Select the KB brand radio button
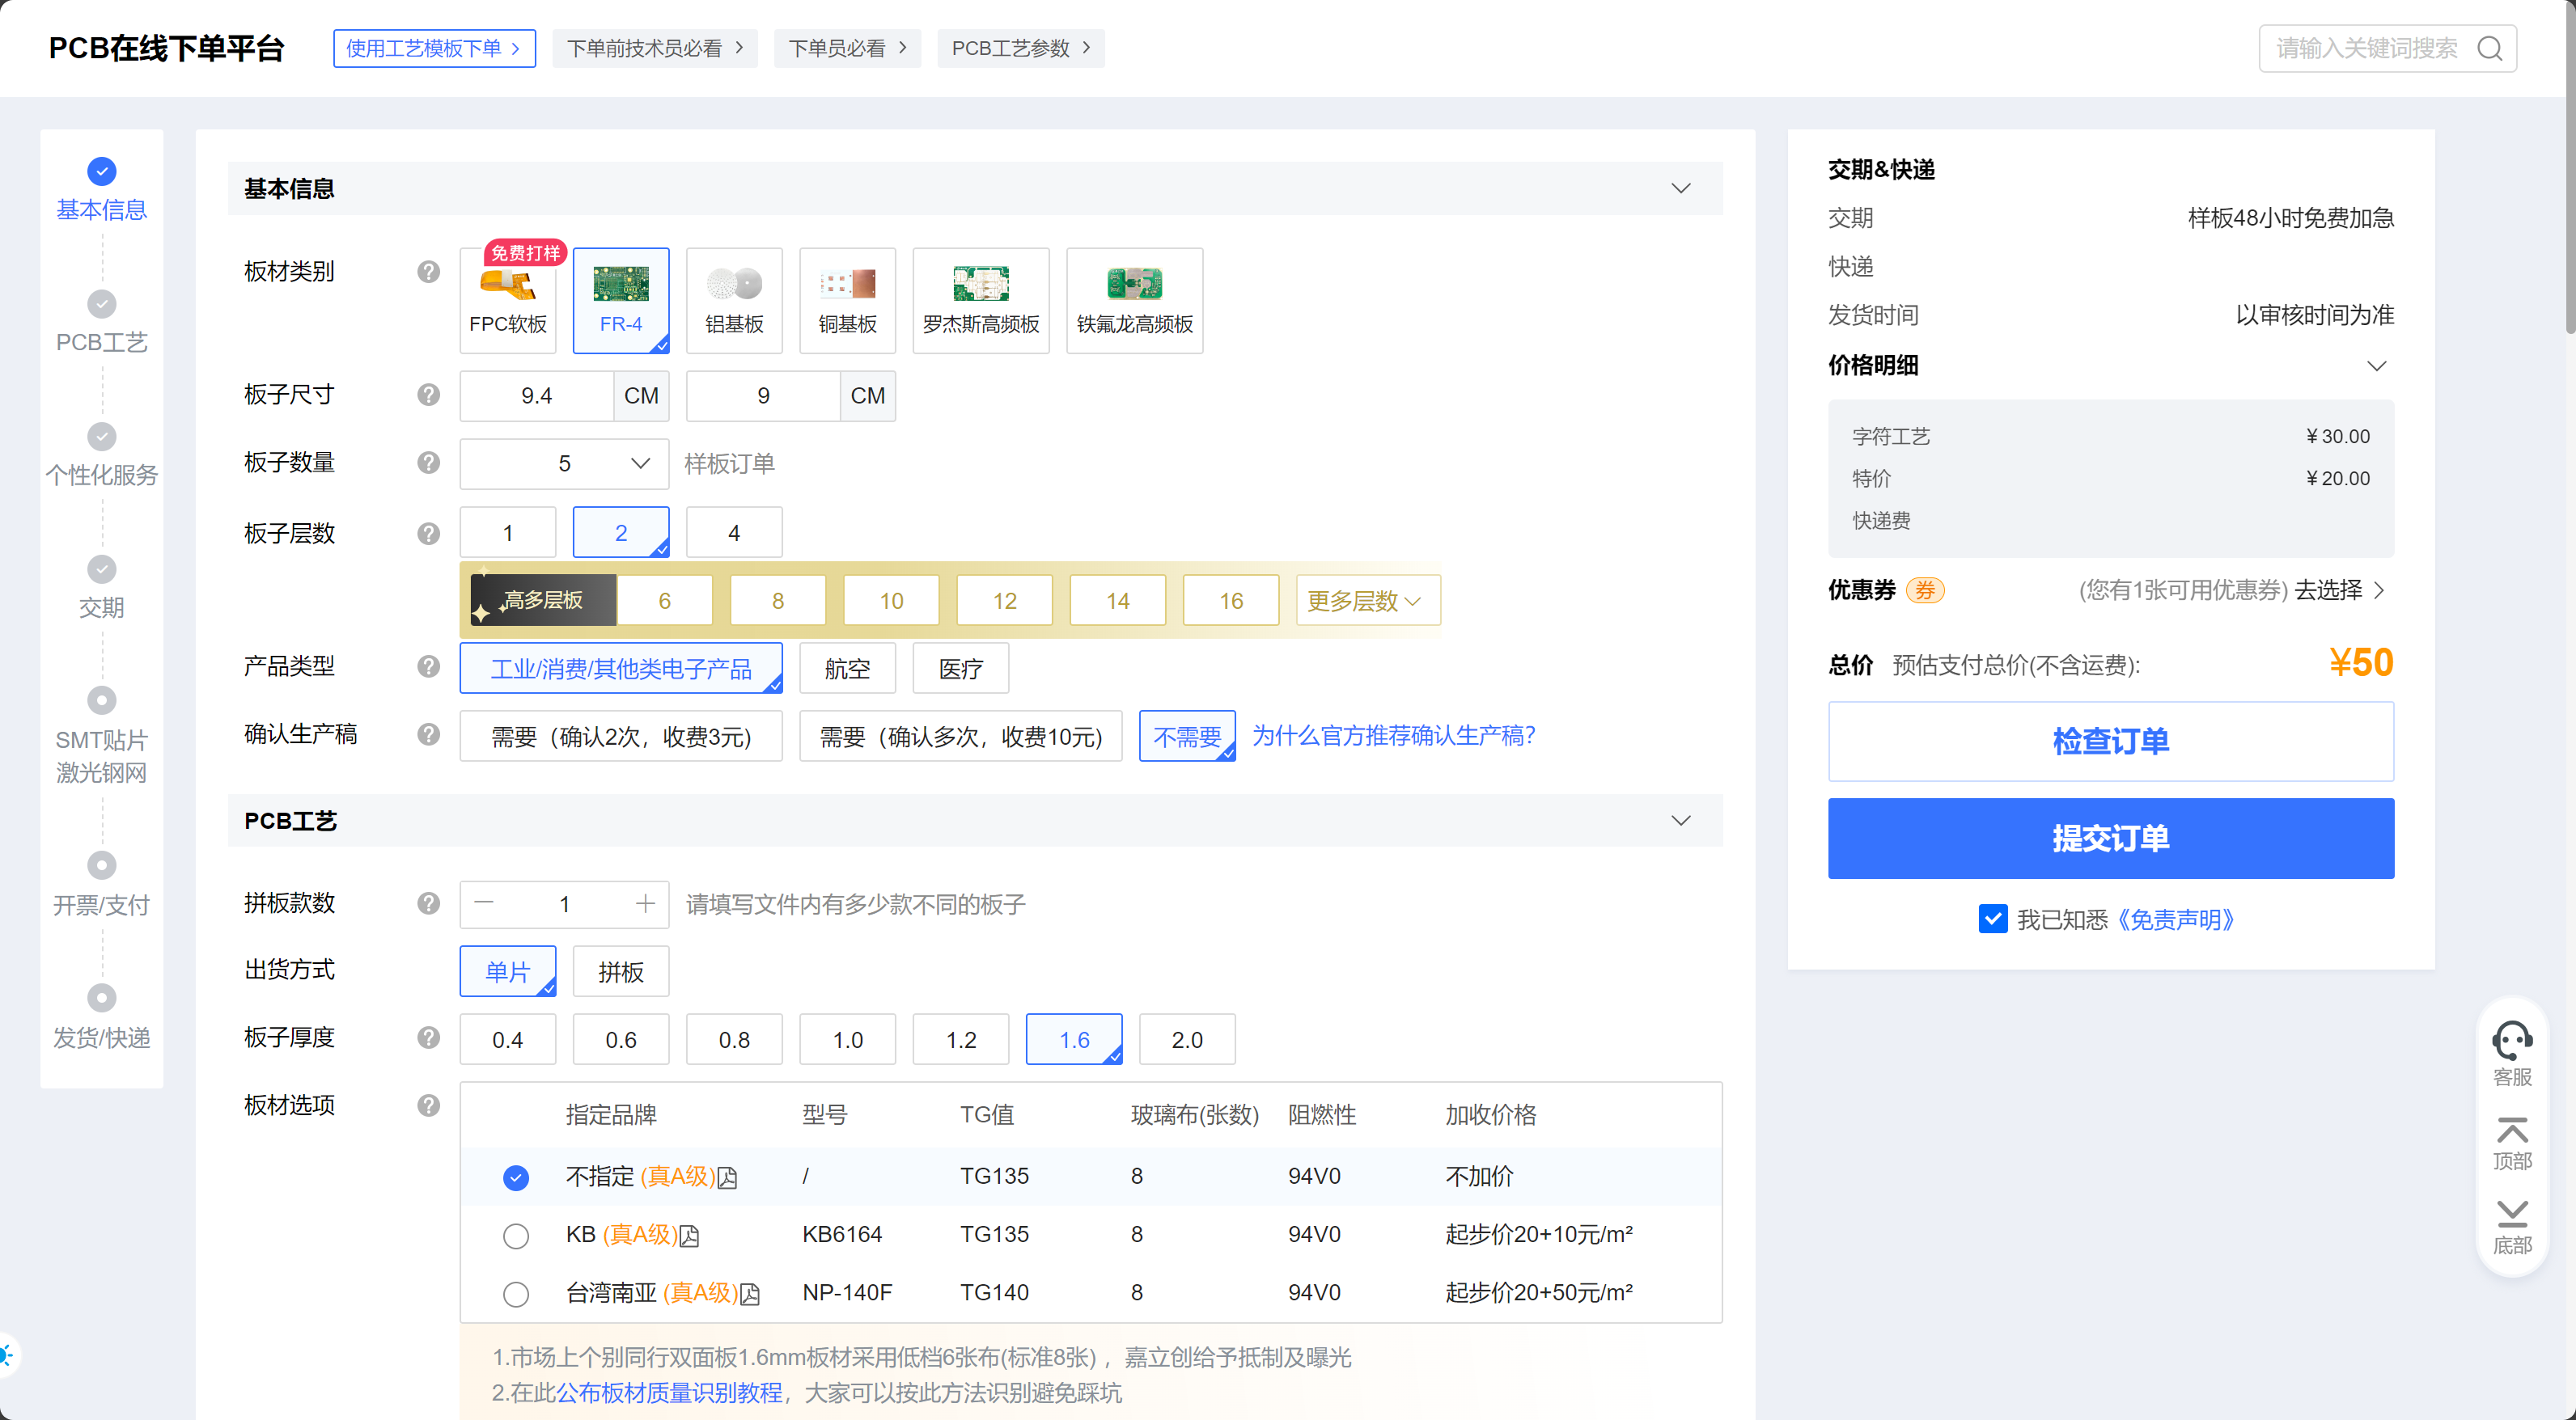The image size is (2576, 1420). click(x=516, y=1236)
